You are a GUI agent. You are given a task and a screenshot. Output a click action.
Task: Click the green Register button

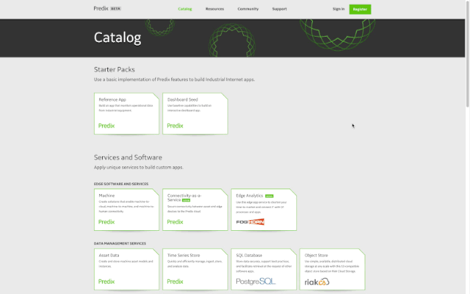360,9
